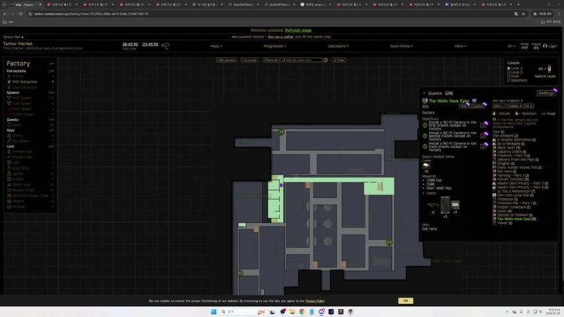The width and height of the screenshot is (564, 317).
Task: Click the Toolbox loot icon
Action: pyautogui.click(x=9, y=201)
